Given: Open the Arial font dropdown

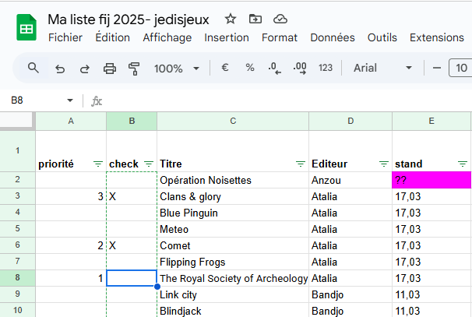Looking at the screenshot, I should 382,68.
